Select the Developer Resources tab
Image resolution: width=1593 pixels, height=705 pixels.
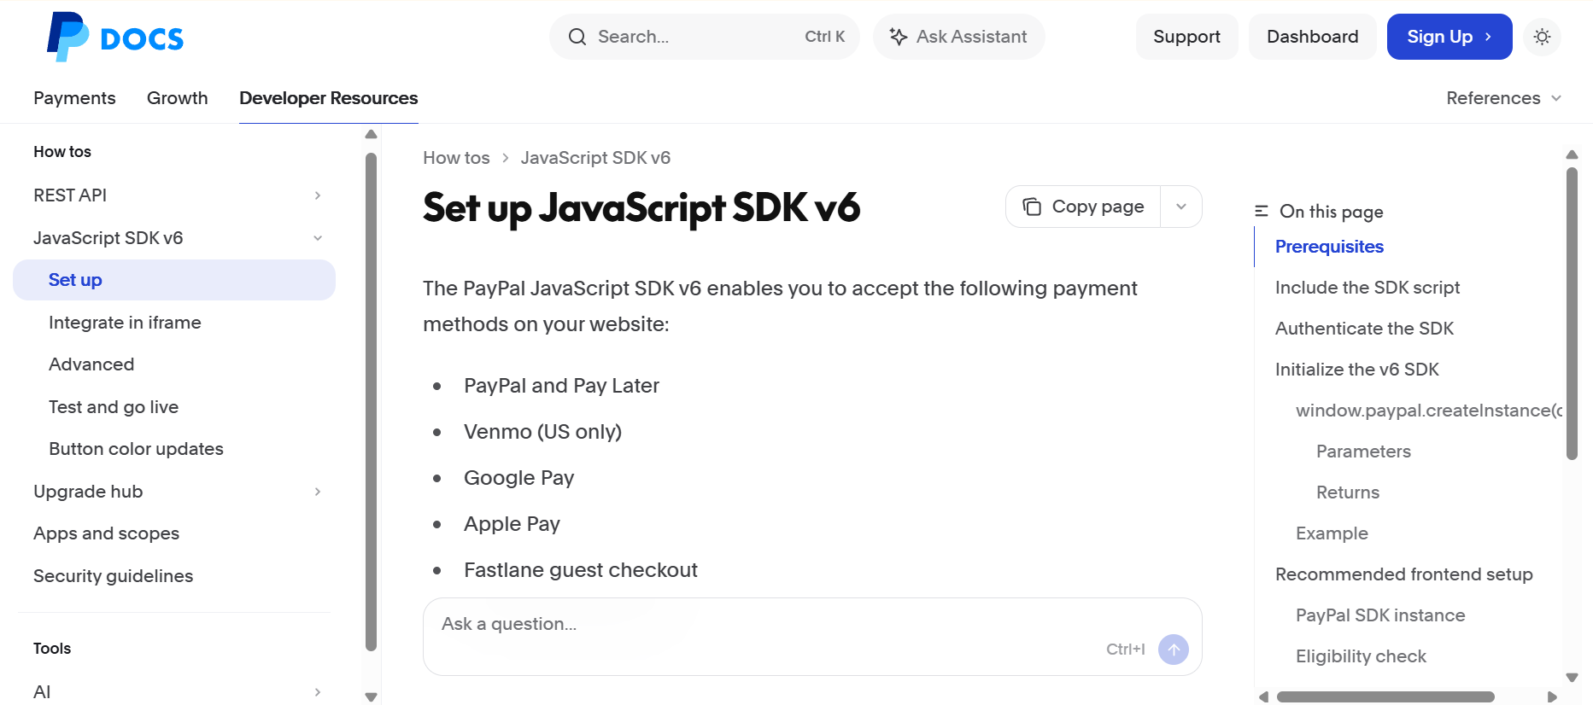329,98
